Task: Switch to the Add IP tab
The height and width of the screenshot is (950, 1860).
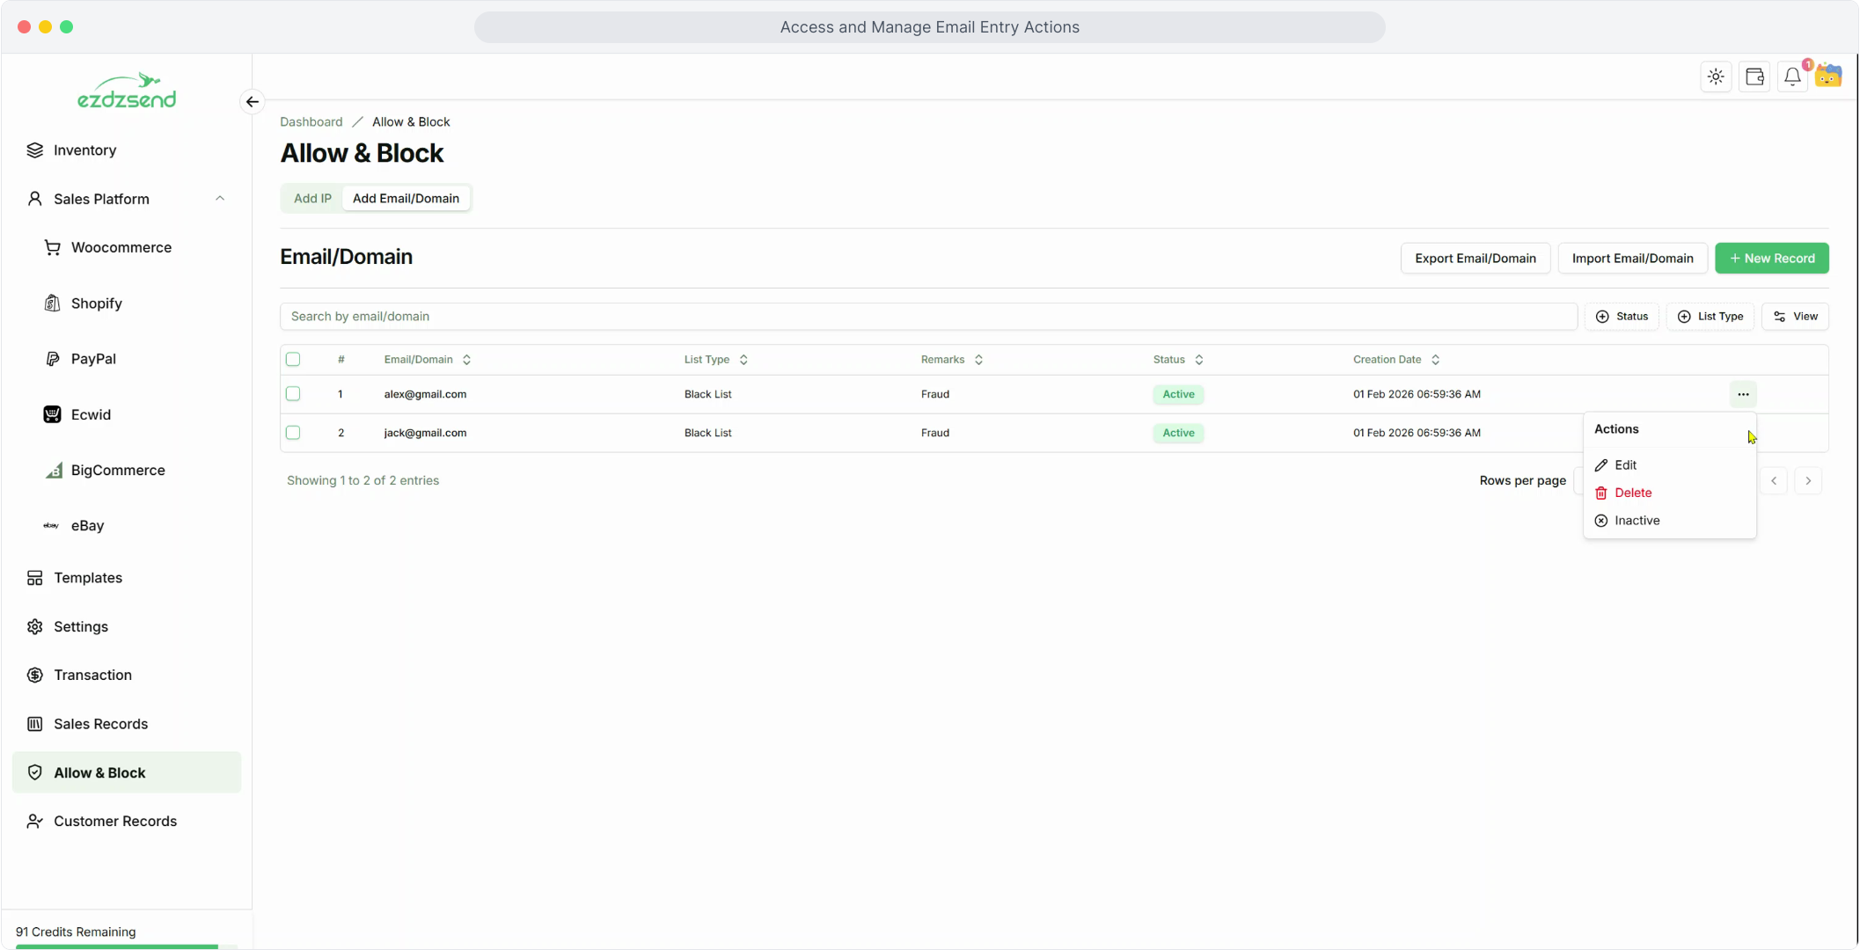Action: 312,199
